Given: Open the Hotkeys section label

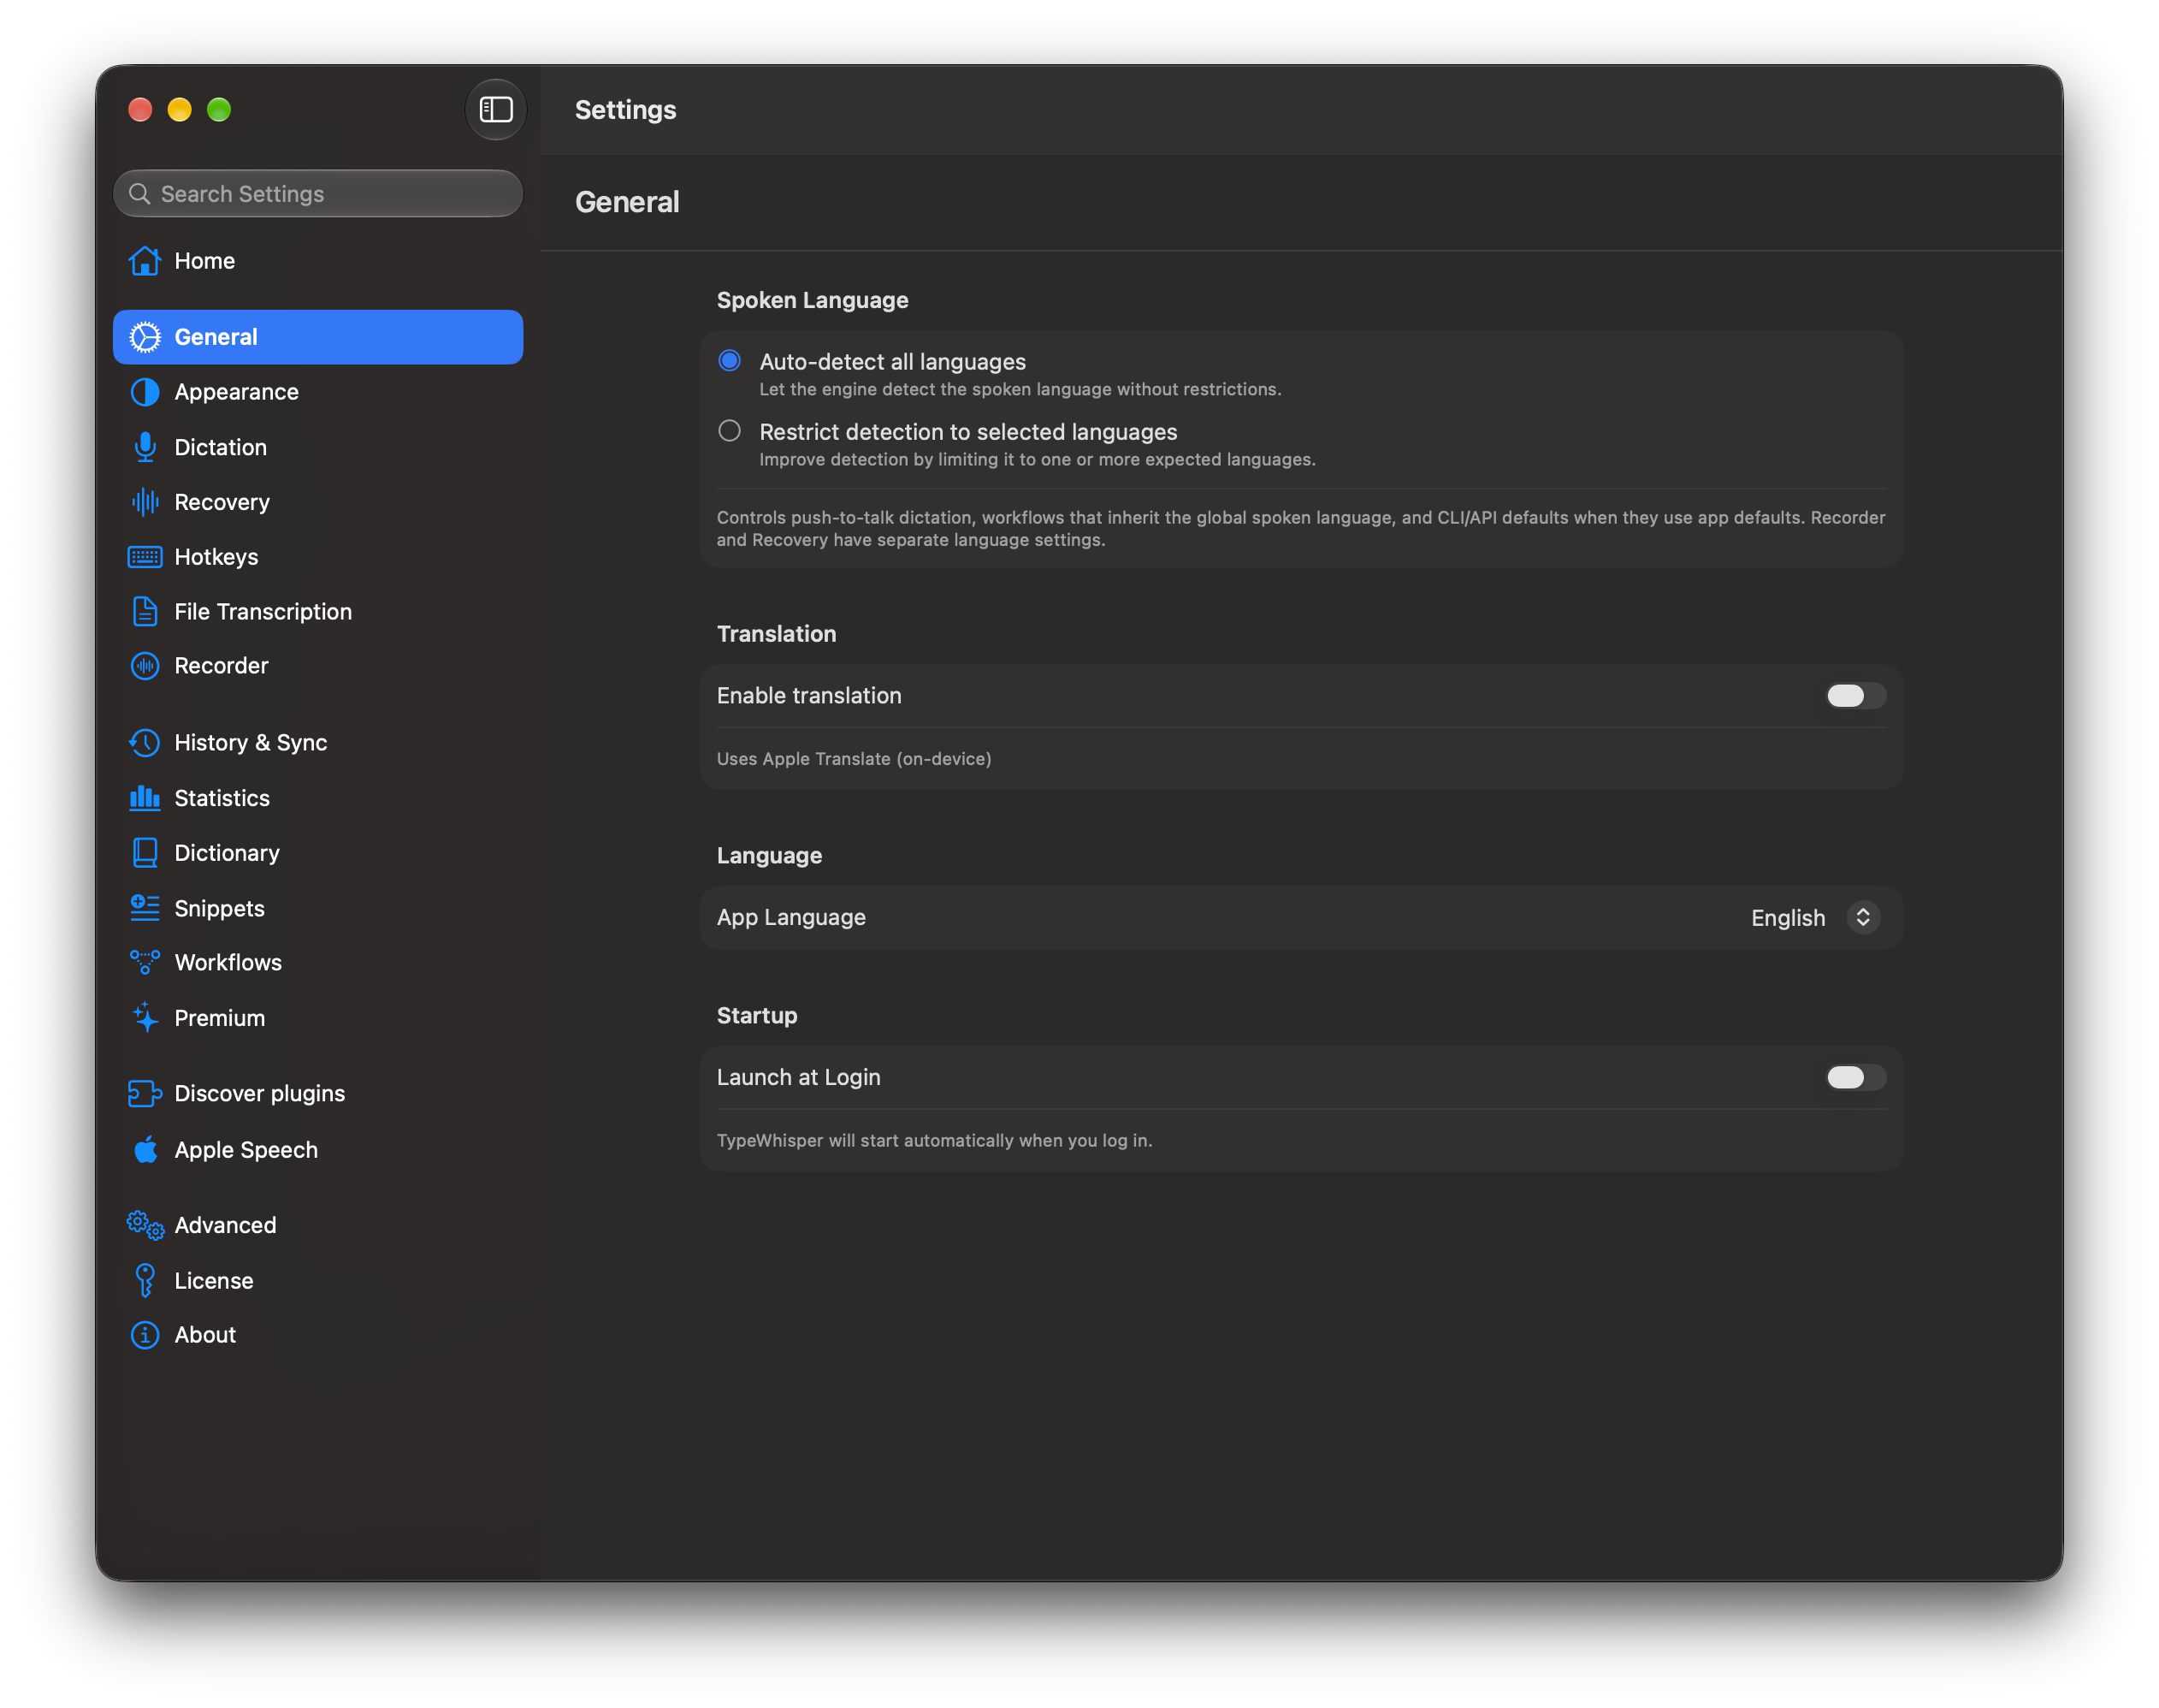Looking at the screenshot, I should coord(216,557).
